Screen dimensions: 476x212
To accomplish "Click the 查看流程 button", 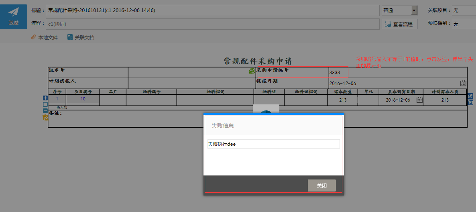I will click(x=399, y=24).
